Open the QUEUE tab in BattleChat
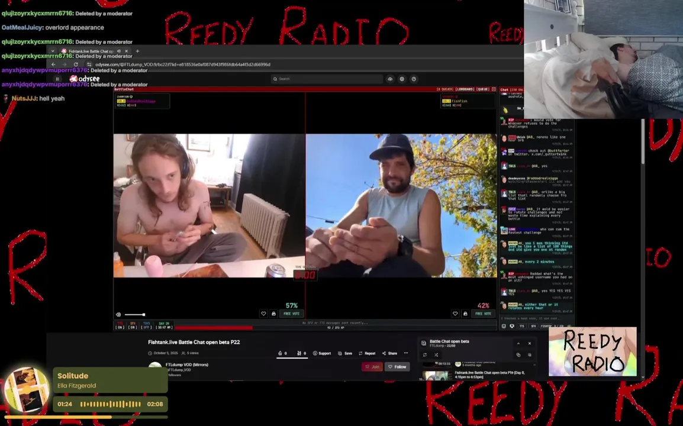This screenshot has height=426, width=683. (x=482, y=89)
